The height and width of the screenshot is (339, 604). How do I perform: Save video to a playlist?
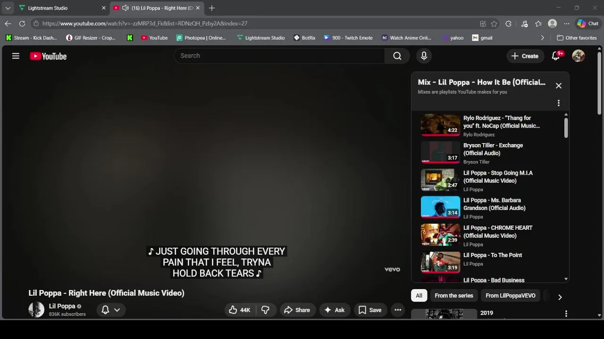click(x=370, y=310)
